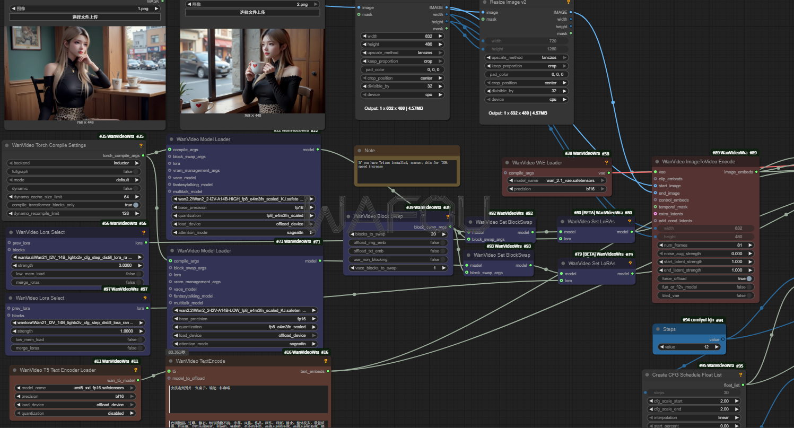794x428 pixels.
Task: Collapse the Steps node via its dot
Action: tap(658, 329)
